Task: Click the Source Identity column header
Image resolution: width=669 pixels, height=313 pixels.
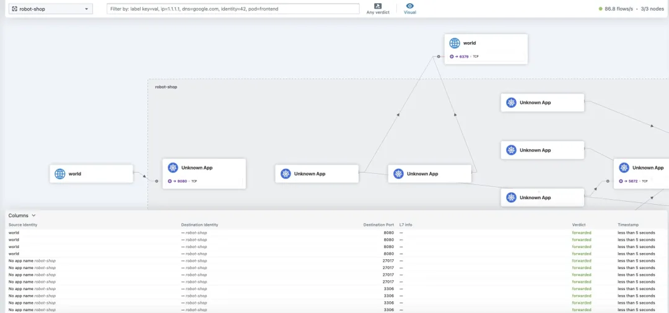Action: tap(23, 225)
